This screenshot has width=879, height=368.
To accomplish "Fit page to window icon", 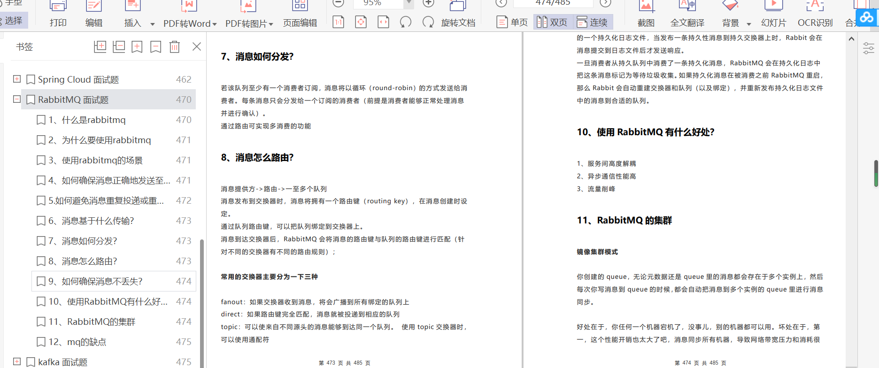I will (x=361, y=22).
